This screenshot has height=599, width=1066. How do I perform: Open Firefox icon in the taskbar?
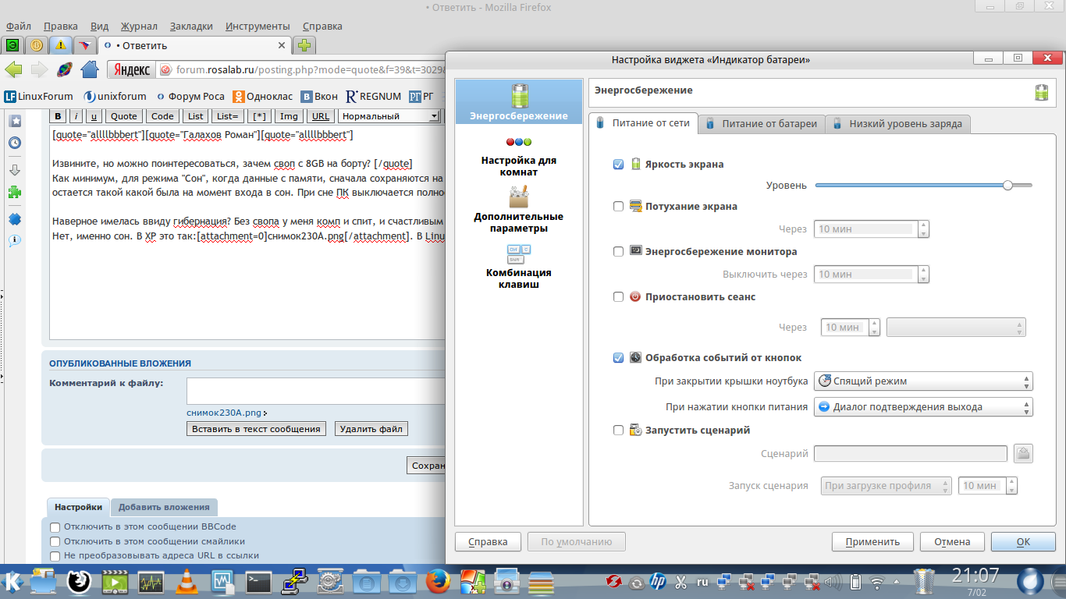click(x=438, y=582)
